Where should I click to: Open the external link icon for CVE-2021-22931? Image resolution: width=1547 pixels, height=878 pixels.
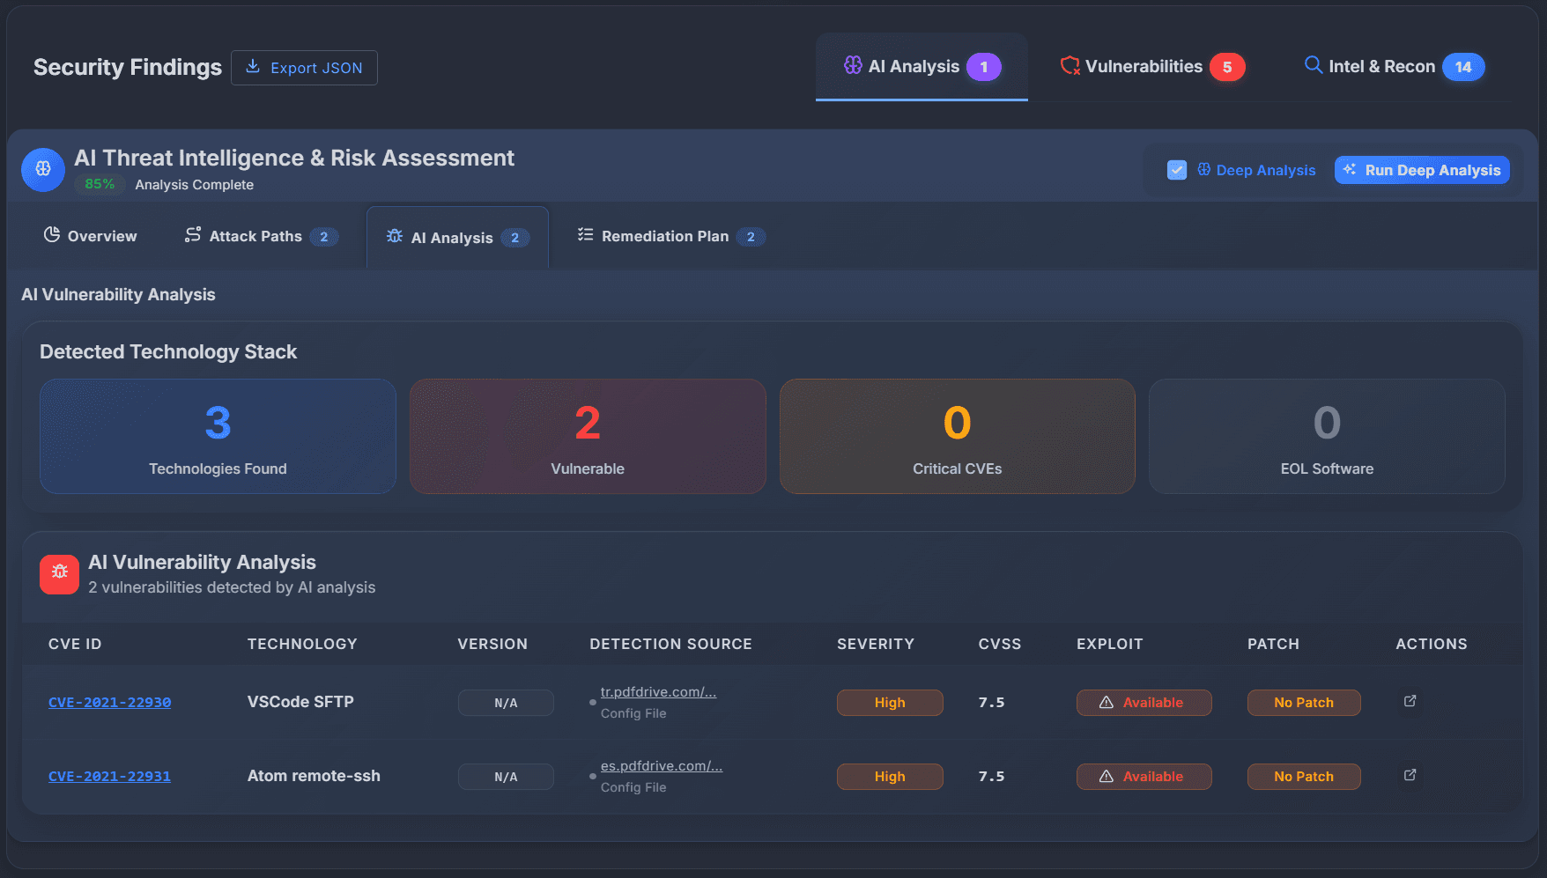click(1410, 776)
